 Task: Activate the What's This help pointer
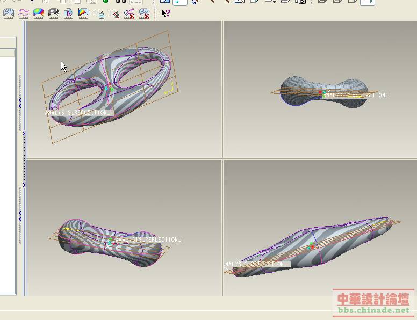(166, 13)
